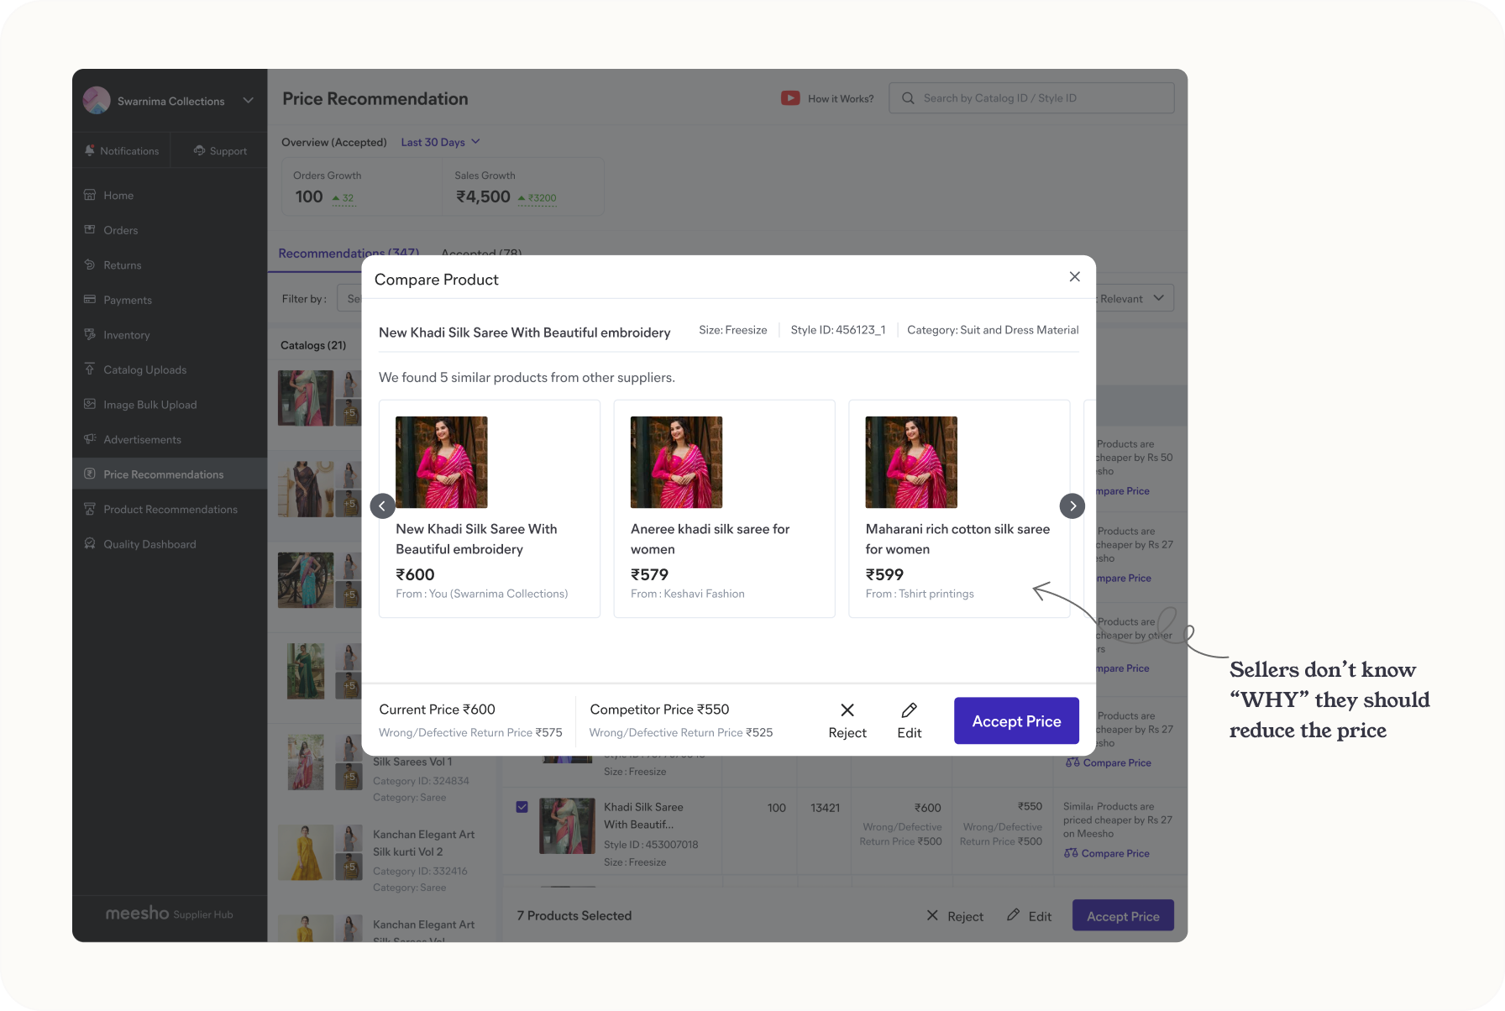
Task: Uncheck the Khadi Silk Saree row checkbox
Action: point(522,807)
